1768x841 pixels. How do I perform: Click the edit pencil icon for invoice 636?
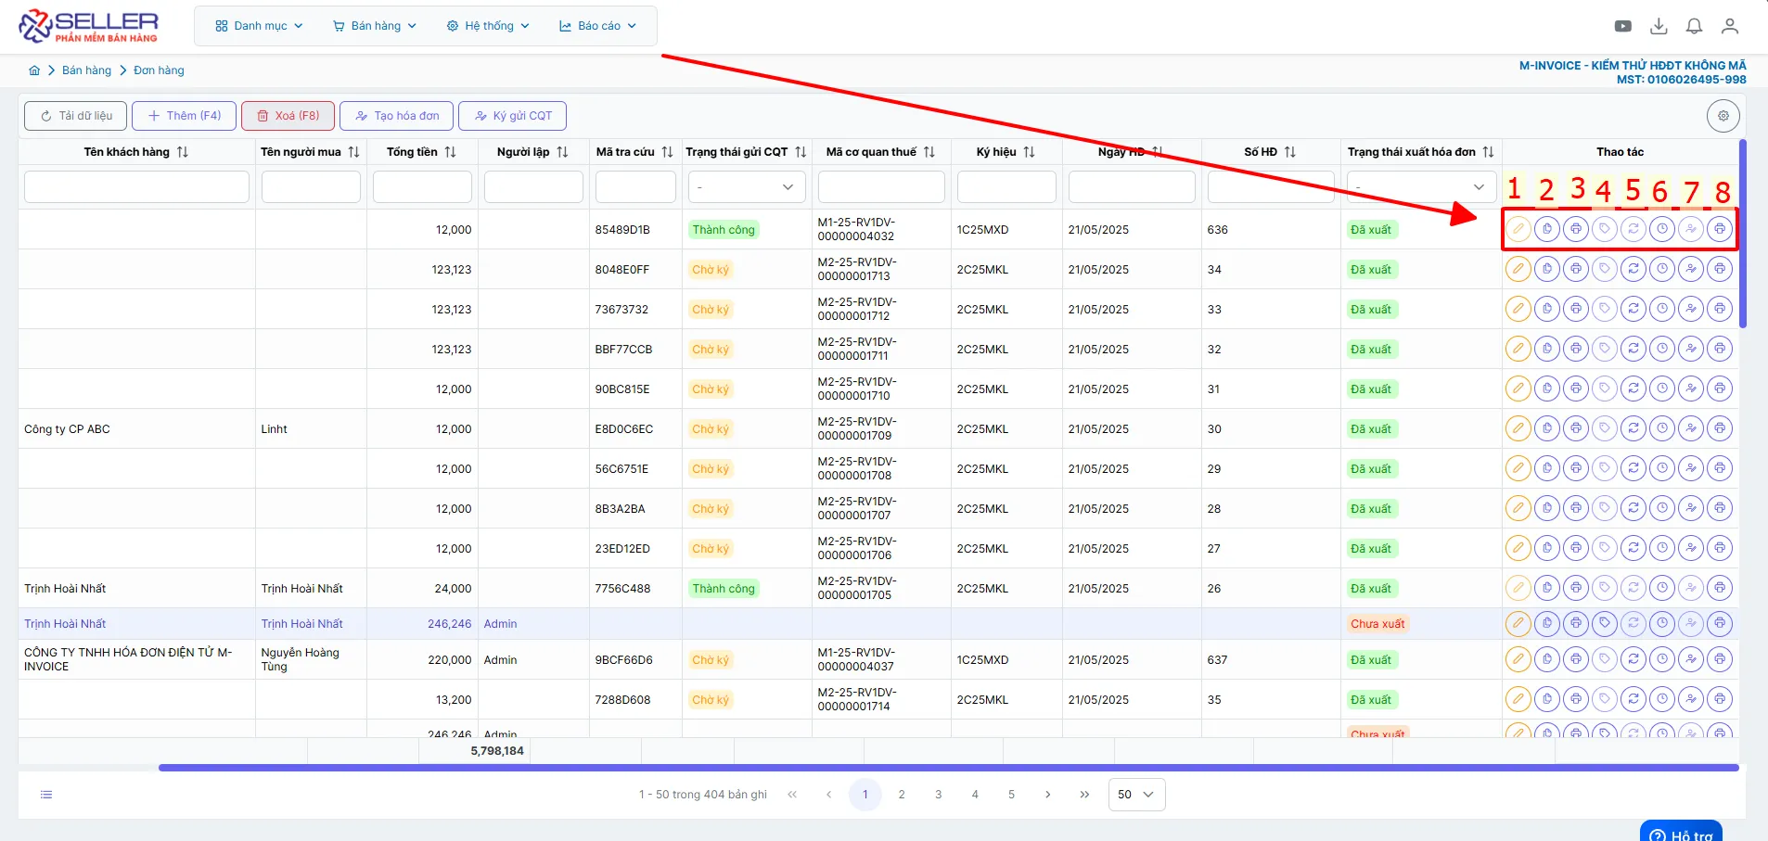(x=1518, y=229)
